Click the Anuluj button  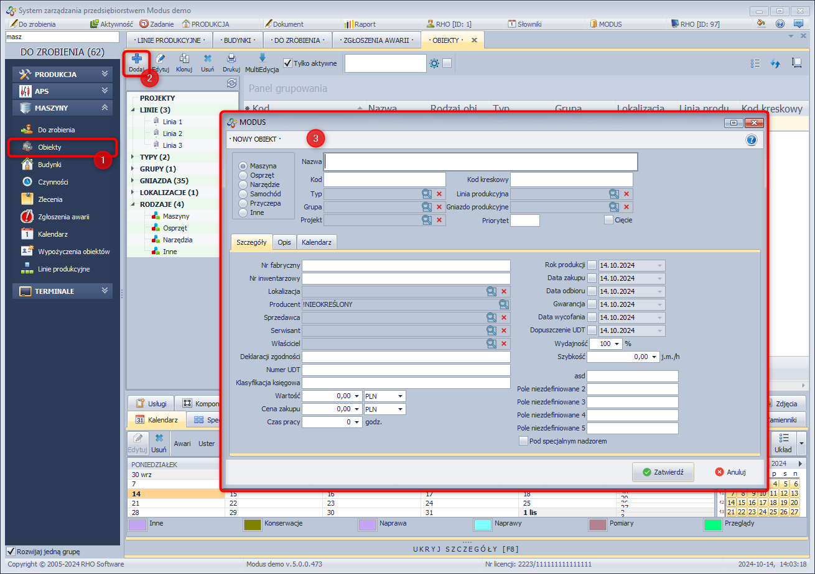point(730,472)
